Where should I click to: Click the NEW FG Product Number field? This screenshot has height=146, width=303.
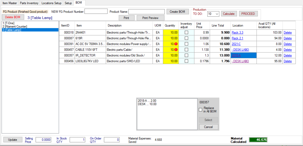point(96,12)
